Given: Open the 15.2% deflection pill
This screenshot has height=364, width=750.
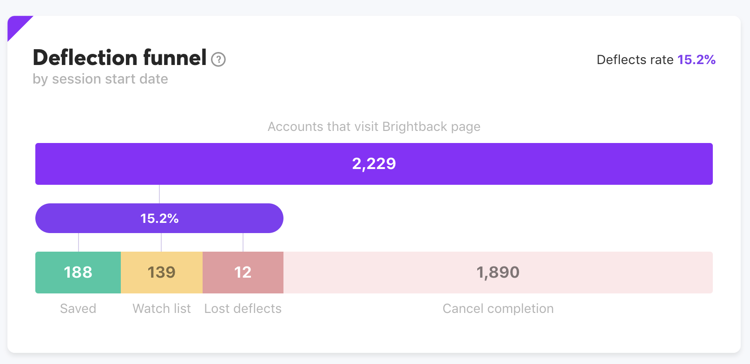Looking at the screenshot, I should [x=159, y=218].
